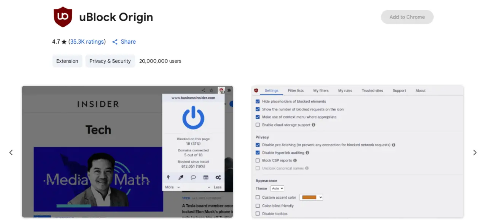Click the orange custom accent color swatch
487x221 pixels.
point(309,197)
